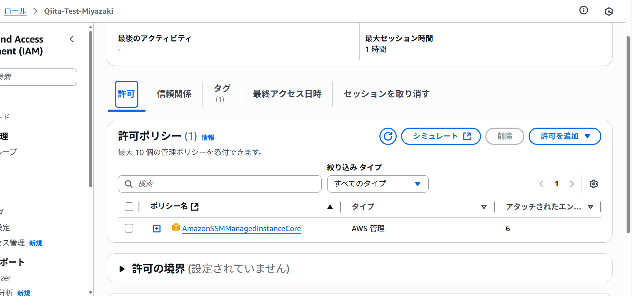Click the external link icon beside ポリシー名
This screenshot has width=632, height=296.
(195, 207)
